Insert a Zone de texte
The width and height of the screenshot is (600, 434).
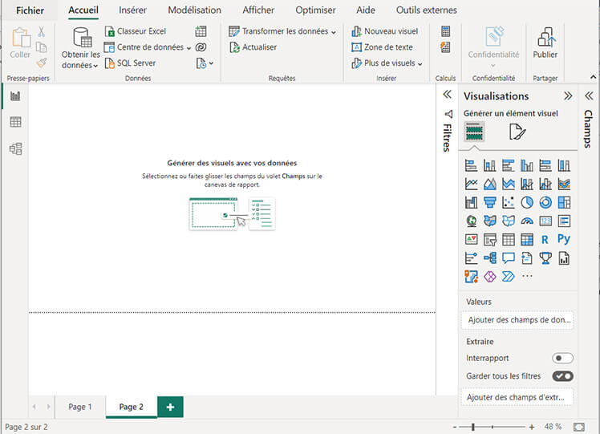tap(382, 47)
